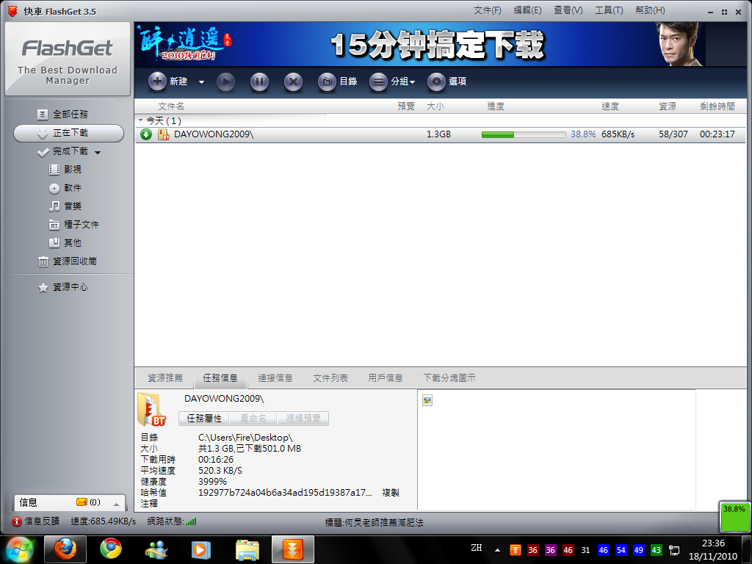Image resolution: width=752 pixels, height=564 pixels.
Task: Click the green download status icon of DAYOWONG2009
Action: coord(146,135)
